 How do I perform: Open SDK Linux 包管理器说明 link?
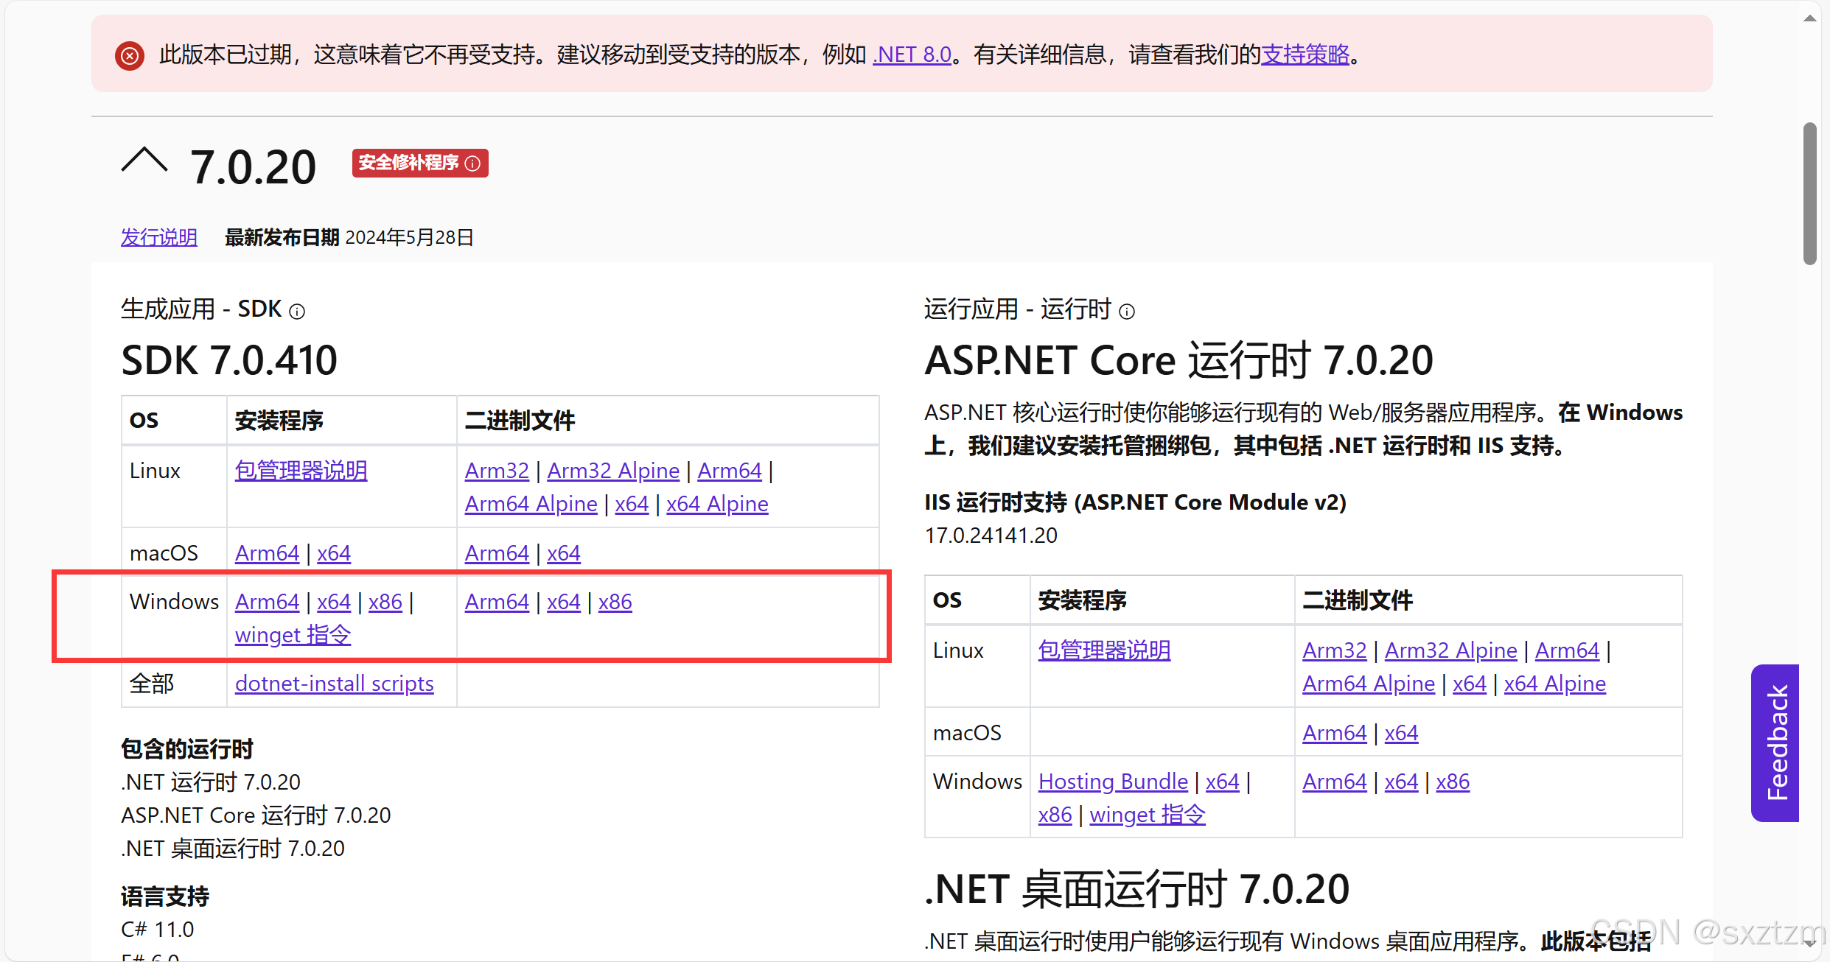pos(301,470)
